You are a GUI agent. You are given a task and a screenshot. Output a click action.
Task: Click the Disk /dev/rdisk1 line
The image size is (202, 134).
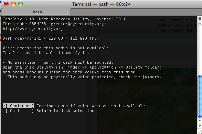point(51,38)
